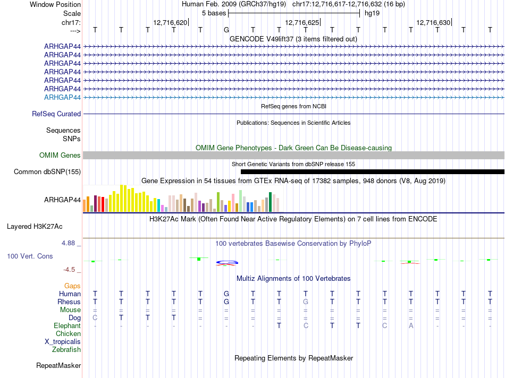Open Short Genetic Variants from dbSNP title

293,164
